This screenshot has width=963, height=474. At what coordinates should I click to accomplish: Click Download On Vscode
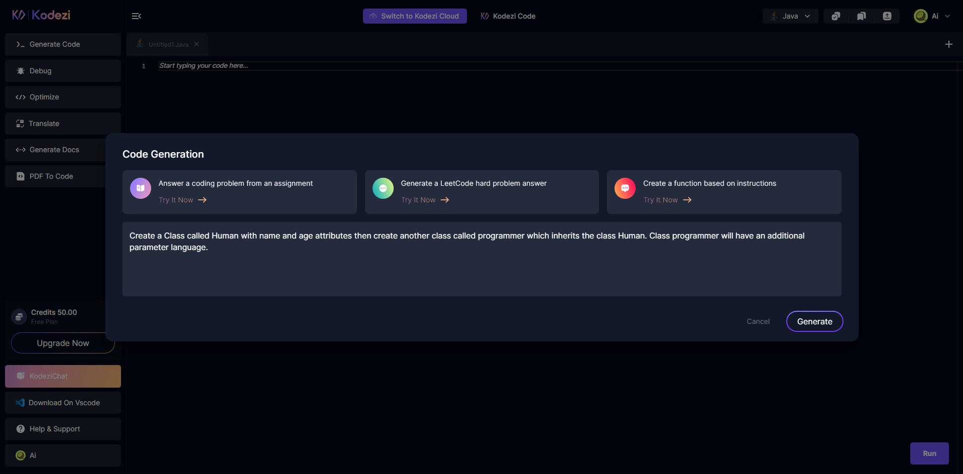(x=63, y=403)
